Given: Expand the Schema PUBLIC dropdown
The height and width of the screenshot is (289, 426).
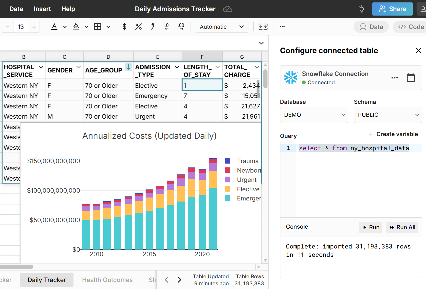Looking at the screenshot, I should [388, 115].
